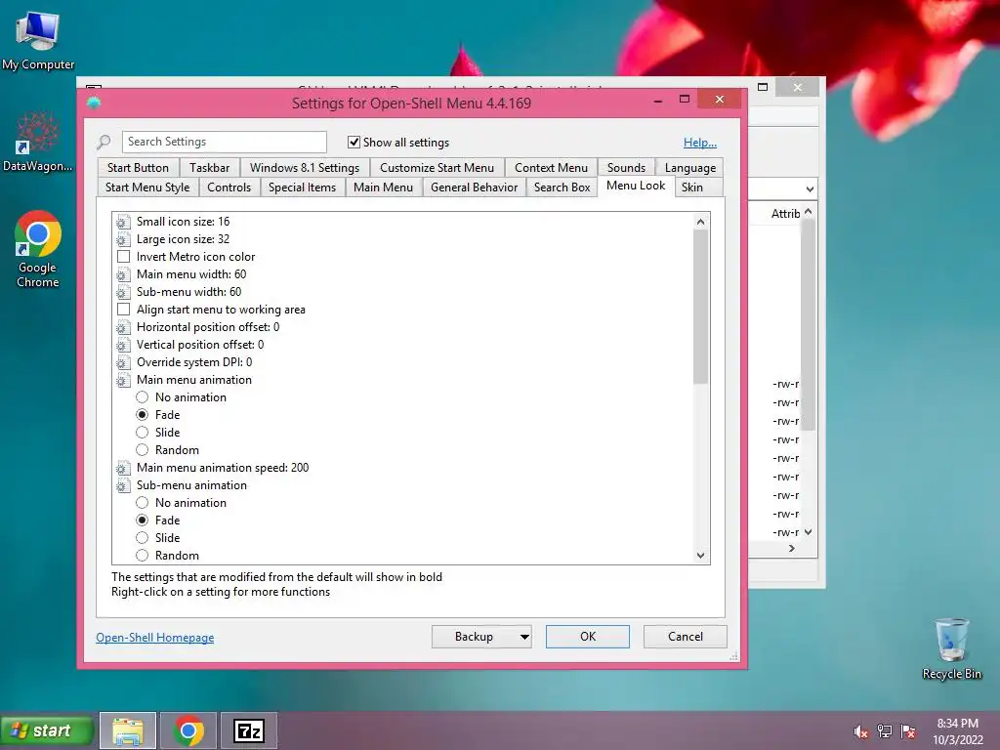Click the Windows start button
Viewport: 1000px width, 750px height.
(x=47, y=730)
